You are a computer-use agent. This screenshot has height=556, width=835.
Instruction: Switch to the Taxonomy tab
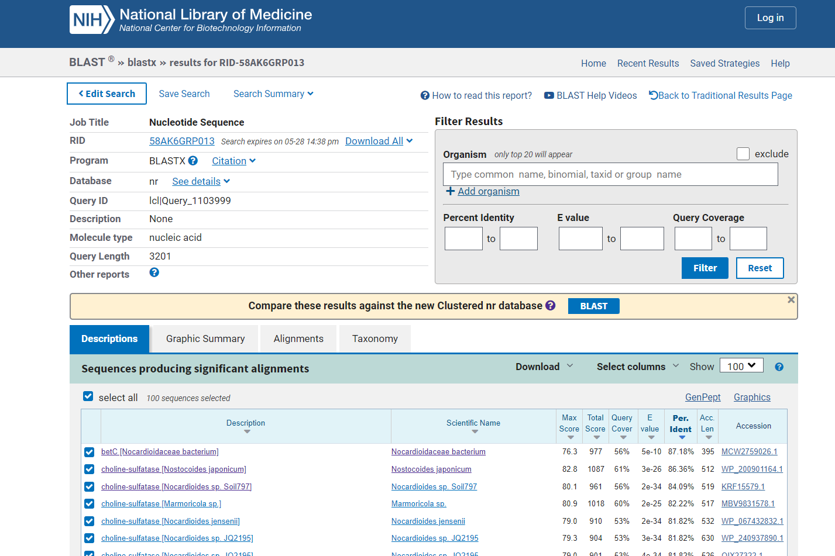(375, 339)
